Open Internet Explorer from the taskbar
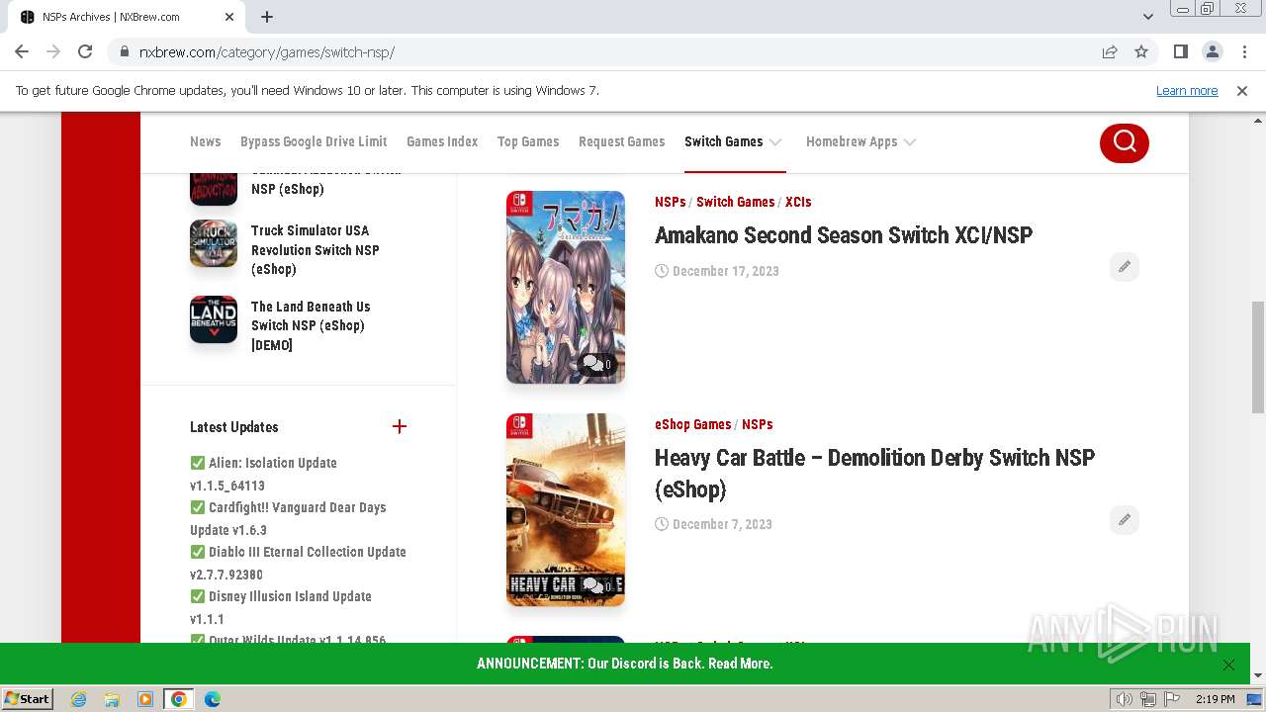This screenshot has width=1266, height=712. point(79,699)
